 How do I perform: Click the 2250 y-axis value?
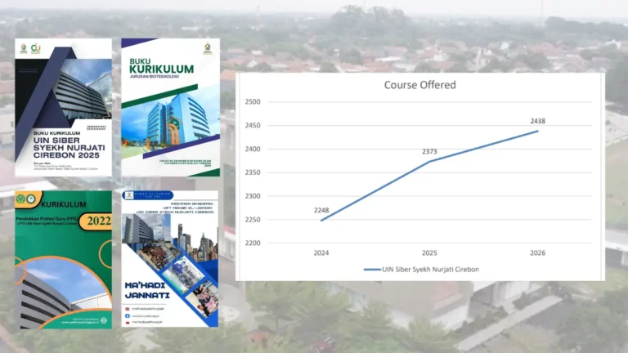(x=253, y=220)
